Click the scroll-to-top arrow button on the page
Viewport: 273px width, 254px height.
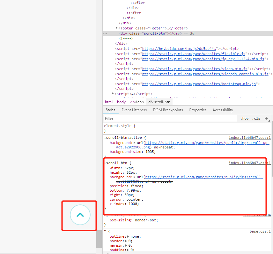[x=80, y=215]
